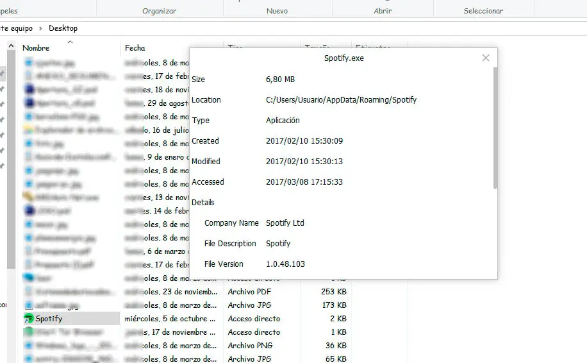The image size is (587, 363).
Task: Click the Size field label in popup
Action: click(198, 80)
